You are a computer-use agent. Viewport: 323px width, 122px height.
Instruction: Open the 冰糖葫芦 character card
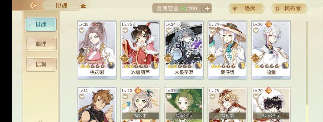140,50
